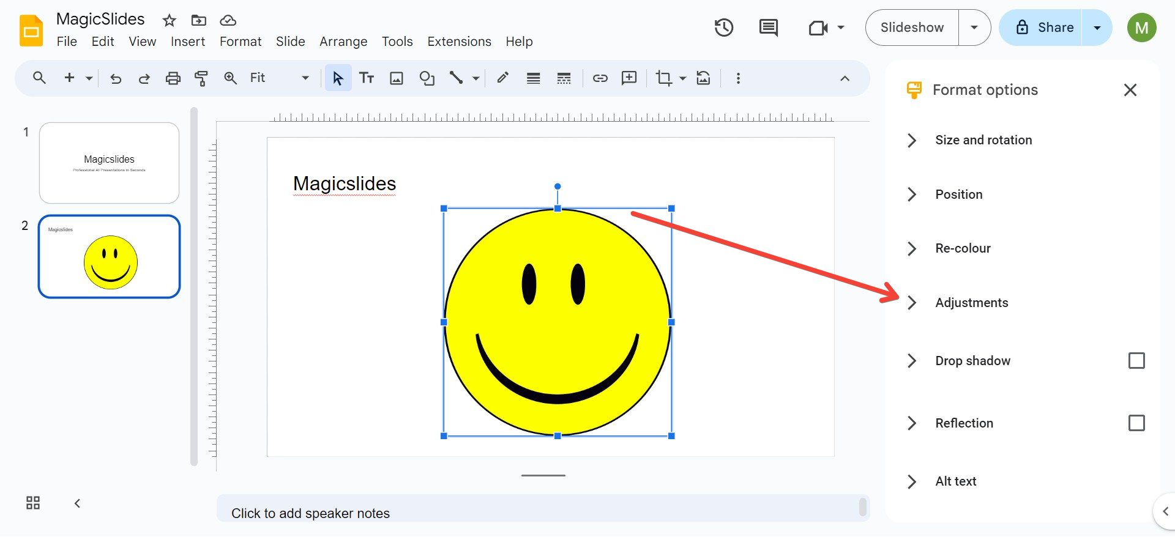Enable the Drop shadow checkbox
This screenshot has height=537, width=1175.
click(x=1136, y=361)
